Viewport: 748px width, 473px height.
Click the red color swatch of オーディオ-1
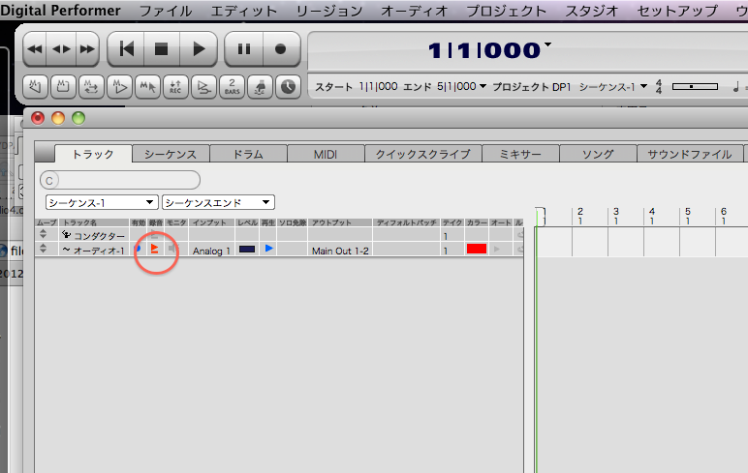click(x=477, y=249)
